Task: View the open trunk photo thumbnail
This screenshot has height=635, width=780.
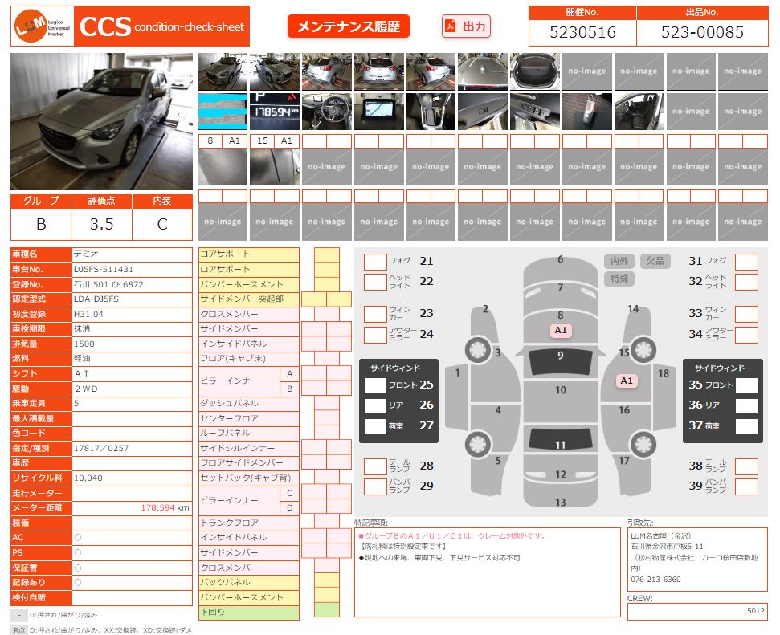Action: 534,72
